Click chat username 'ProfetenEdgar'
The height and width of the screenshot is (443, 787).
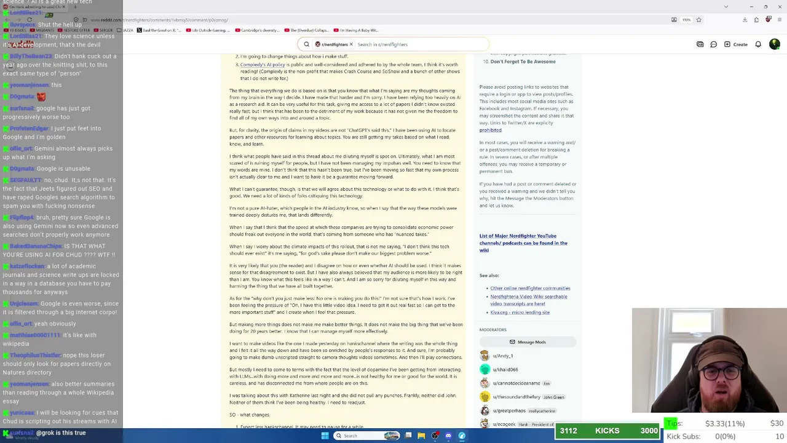(29, 129)
